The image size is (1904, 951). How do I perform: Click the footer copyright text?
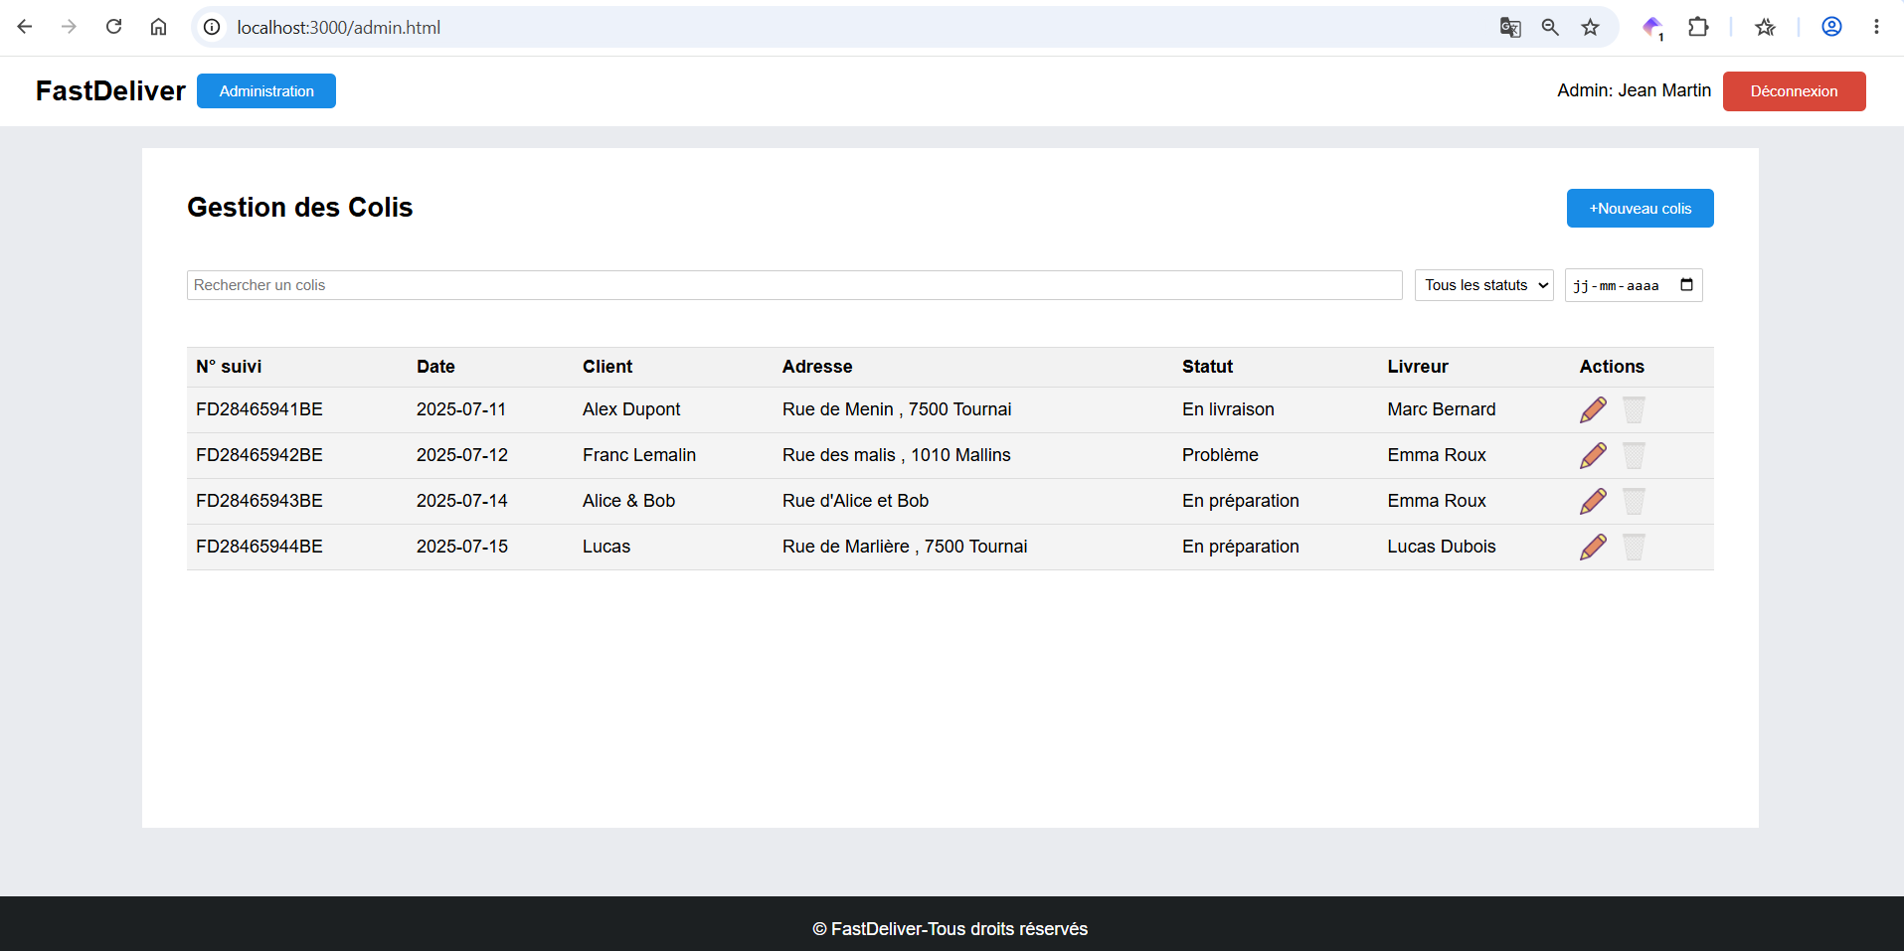click(950, 929)
